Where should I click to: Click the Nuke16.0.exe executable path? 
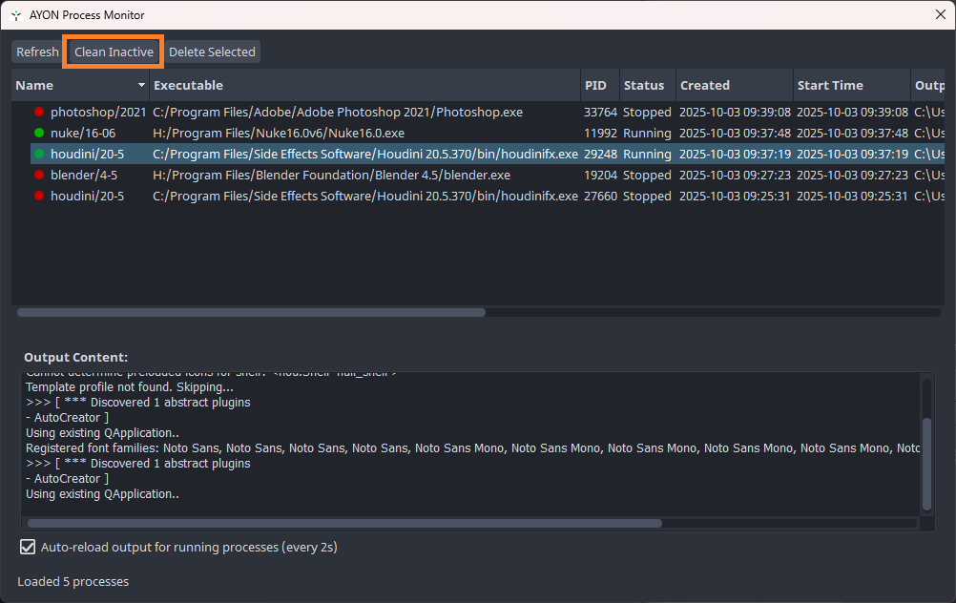279,133
